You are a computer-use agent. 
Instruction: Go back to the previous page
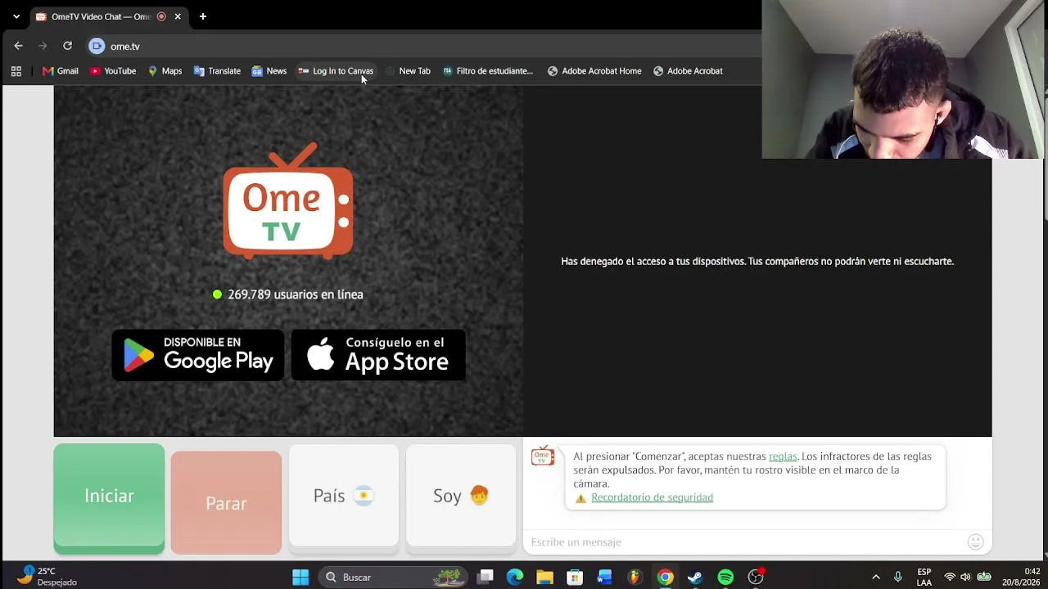click(18, 46)
